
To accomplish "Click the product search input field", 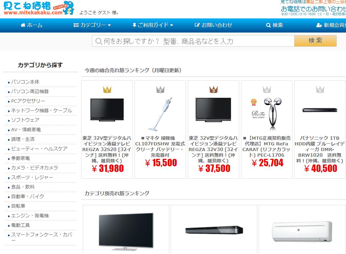I will click(x=193, y=41).
